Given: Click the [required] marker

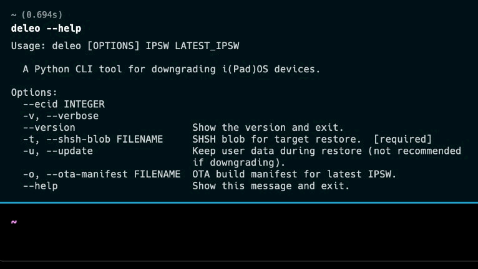Looking at the screenshot, I should point(402,139).
